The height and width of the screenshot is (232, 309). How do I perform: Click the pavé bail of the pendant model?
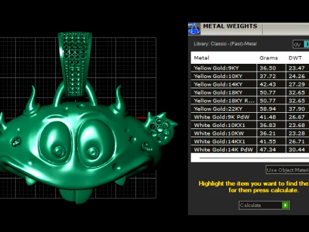coord(75,64)
